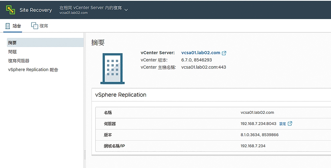Switch to the 複寫 tab
Screen dimensions: 331x168
click(40, 26)
